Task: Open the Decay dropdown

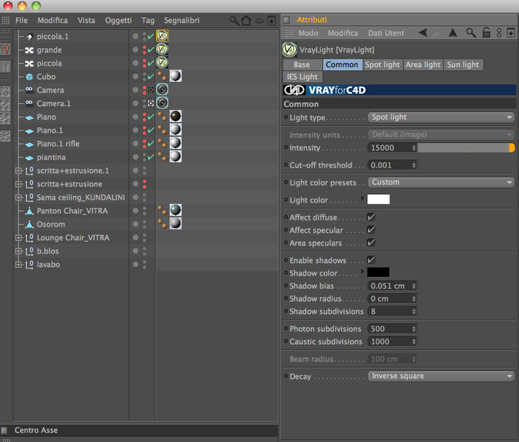Action: coord(441,376)
